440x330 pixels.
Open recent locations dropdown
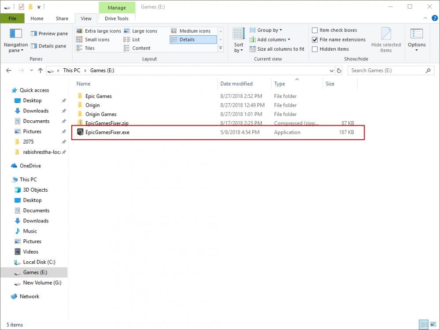[31, 70]
